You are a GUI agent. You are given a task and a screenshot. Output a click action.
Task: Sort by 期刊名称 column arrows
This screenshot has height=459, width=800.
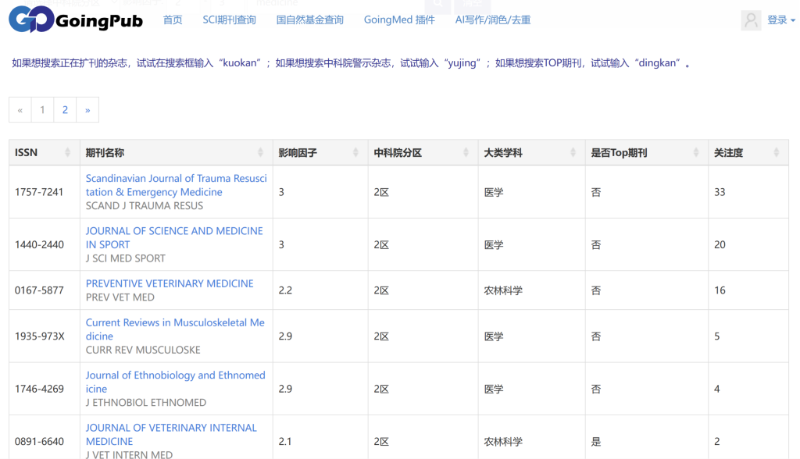(260, 152)
